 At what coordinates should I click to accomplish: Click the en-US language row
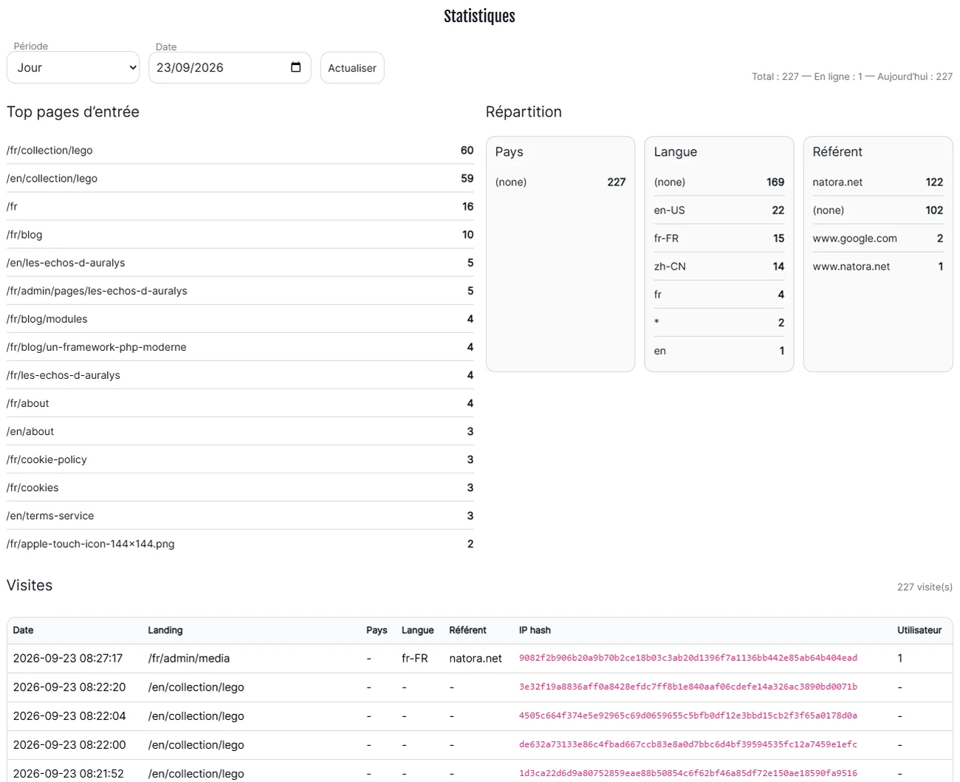pyautogui.click(x=719, y=210)
